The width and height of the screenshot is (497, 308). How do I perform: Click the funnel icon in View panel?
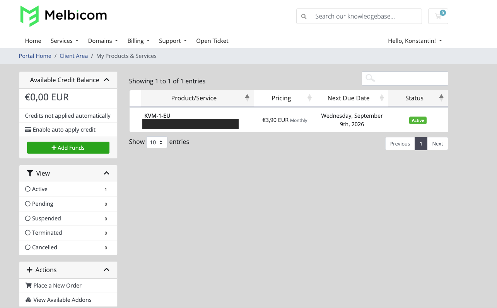(30, 173)
